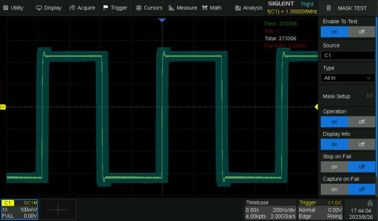Select the C1 channel info box
This screenshot has width=378, height=221.
20,210
